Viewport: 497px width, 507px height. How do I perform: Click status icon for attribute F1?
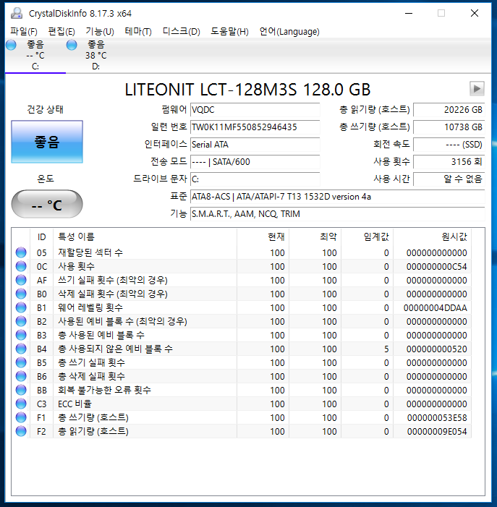click(21, 417)
